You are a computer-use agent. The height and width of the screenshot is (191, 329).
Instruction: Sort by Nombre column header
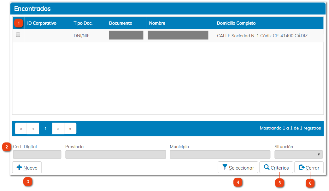[x=157, y=23]
